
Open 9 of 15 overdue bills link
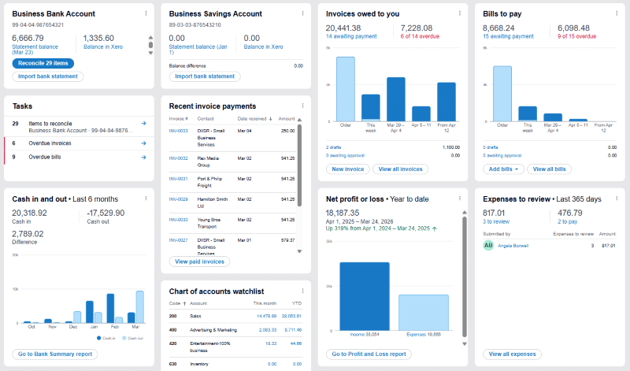click(577, 36)
